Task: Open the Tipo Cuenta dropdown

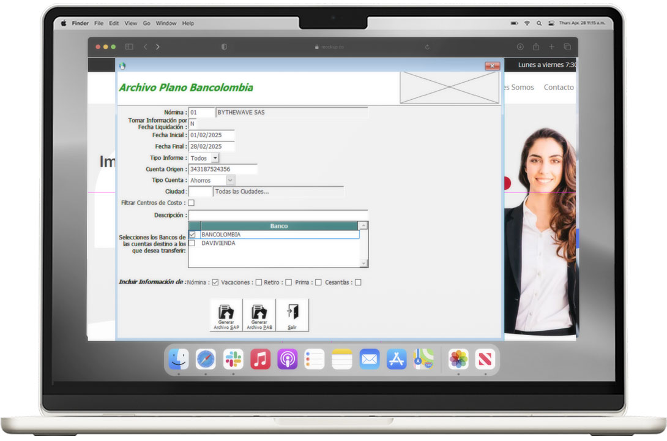Action: (x=230, y=181)
